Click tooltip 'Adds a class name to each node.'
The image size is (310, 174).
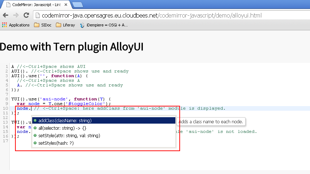point(211,122)
